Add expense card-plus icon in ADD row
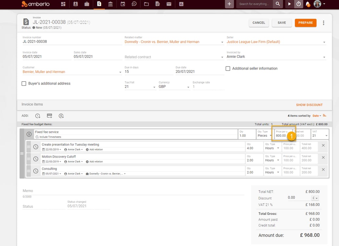Viewport: 339px width, 246px height. pyautogui.click(x=50, y=116)
